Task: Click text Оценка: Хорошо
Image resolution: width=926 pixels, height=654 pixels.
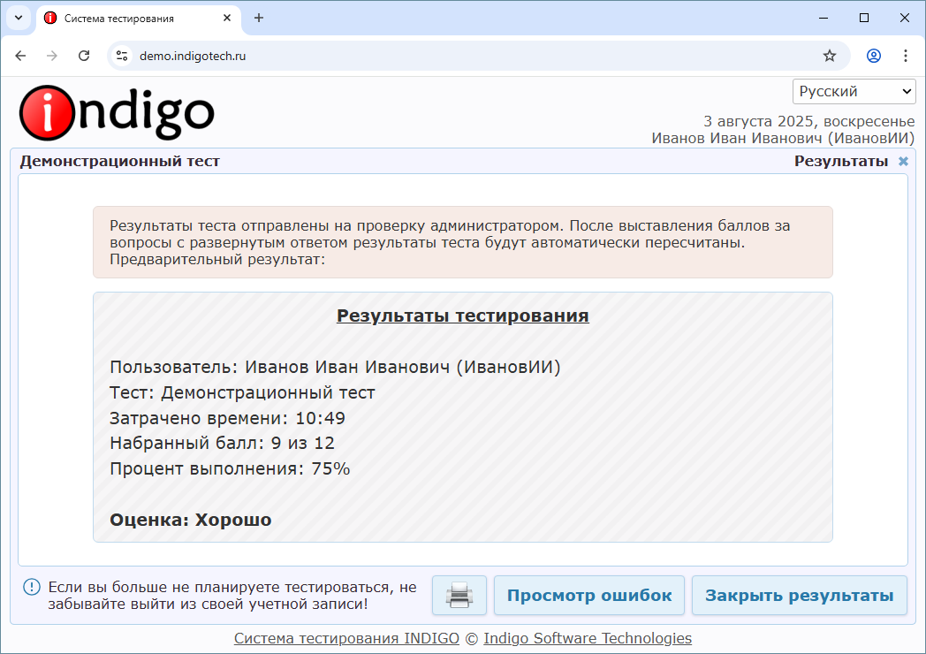Action: (191, 520)
